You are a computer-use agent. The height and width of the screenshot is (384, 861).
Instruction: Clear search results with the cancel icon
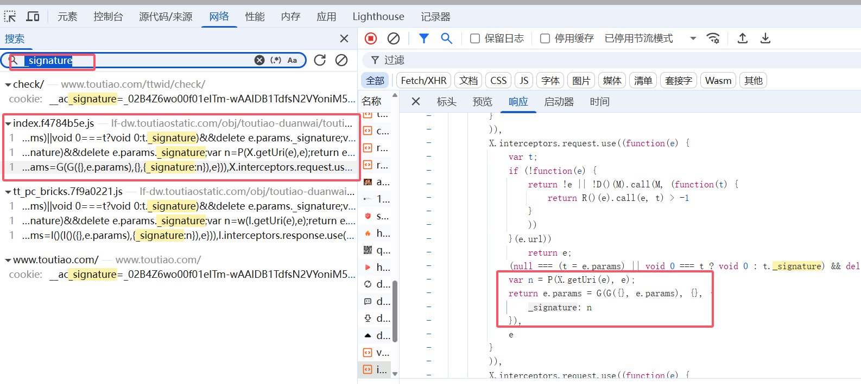click(x=341, y=60)
